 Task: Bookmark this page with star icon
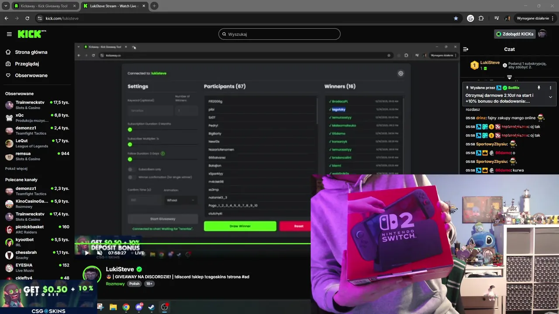456,18
